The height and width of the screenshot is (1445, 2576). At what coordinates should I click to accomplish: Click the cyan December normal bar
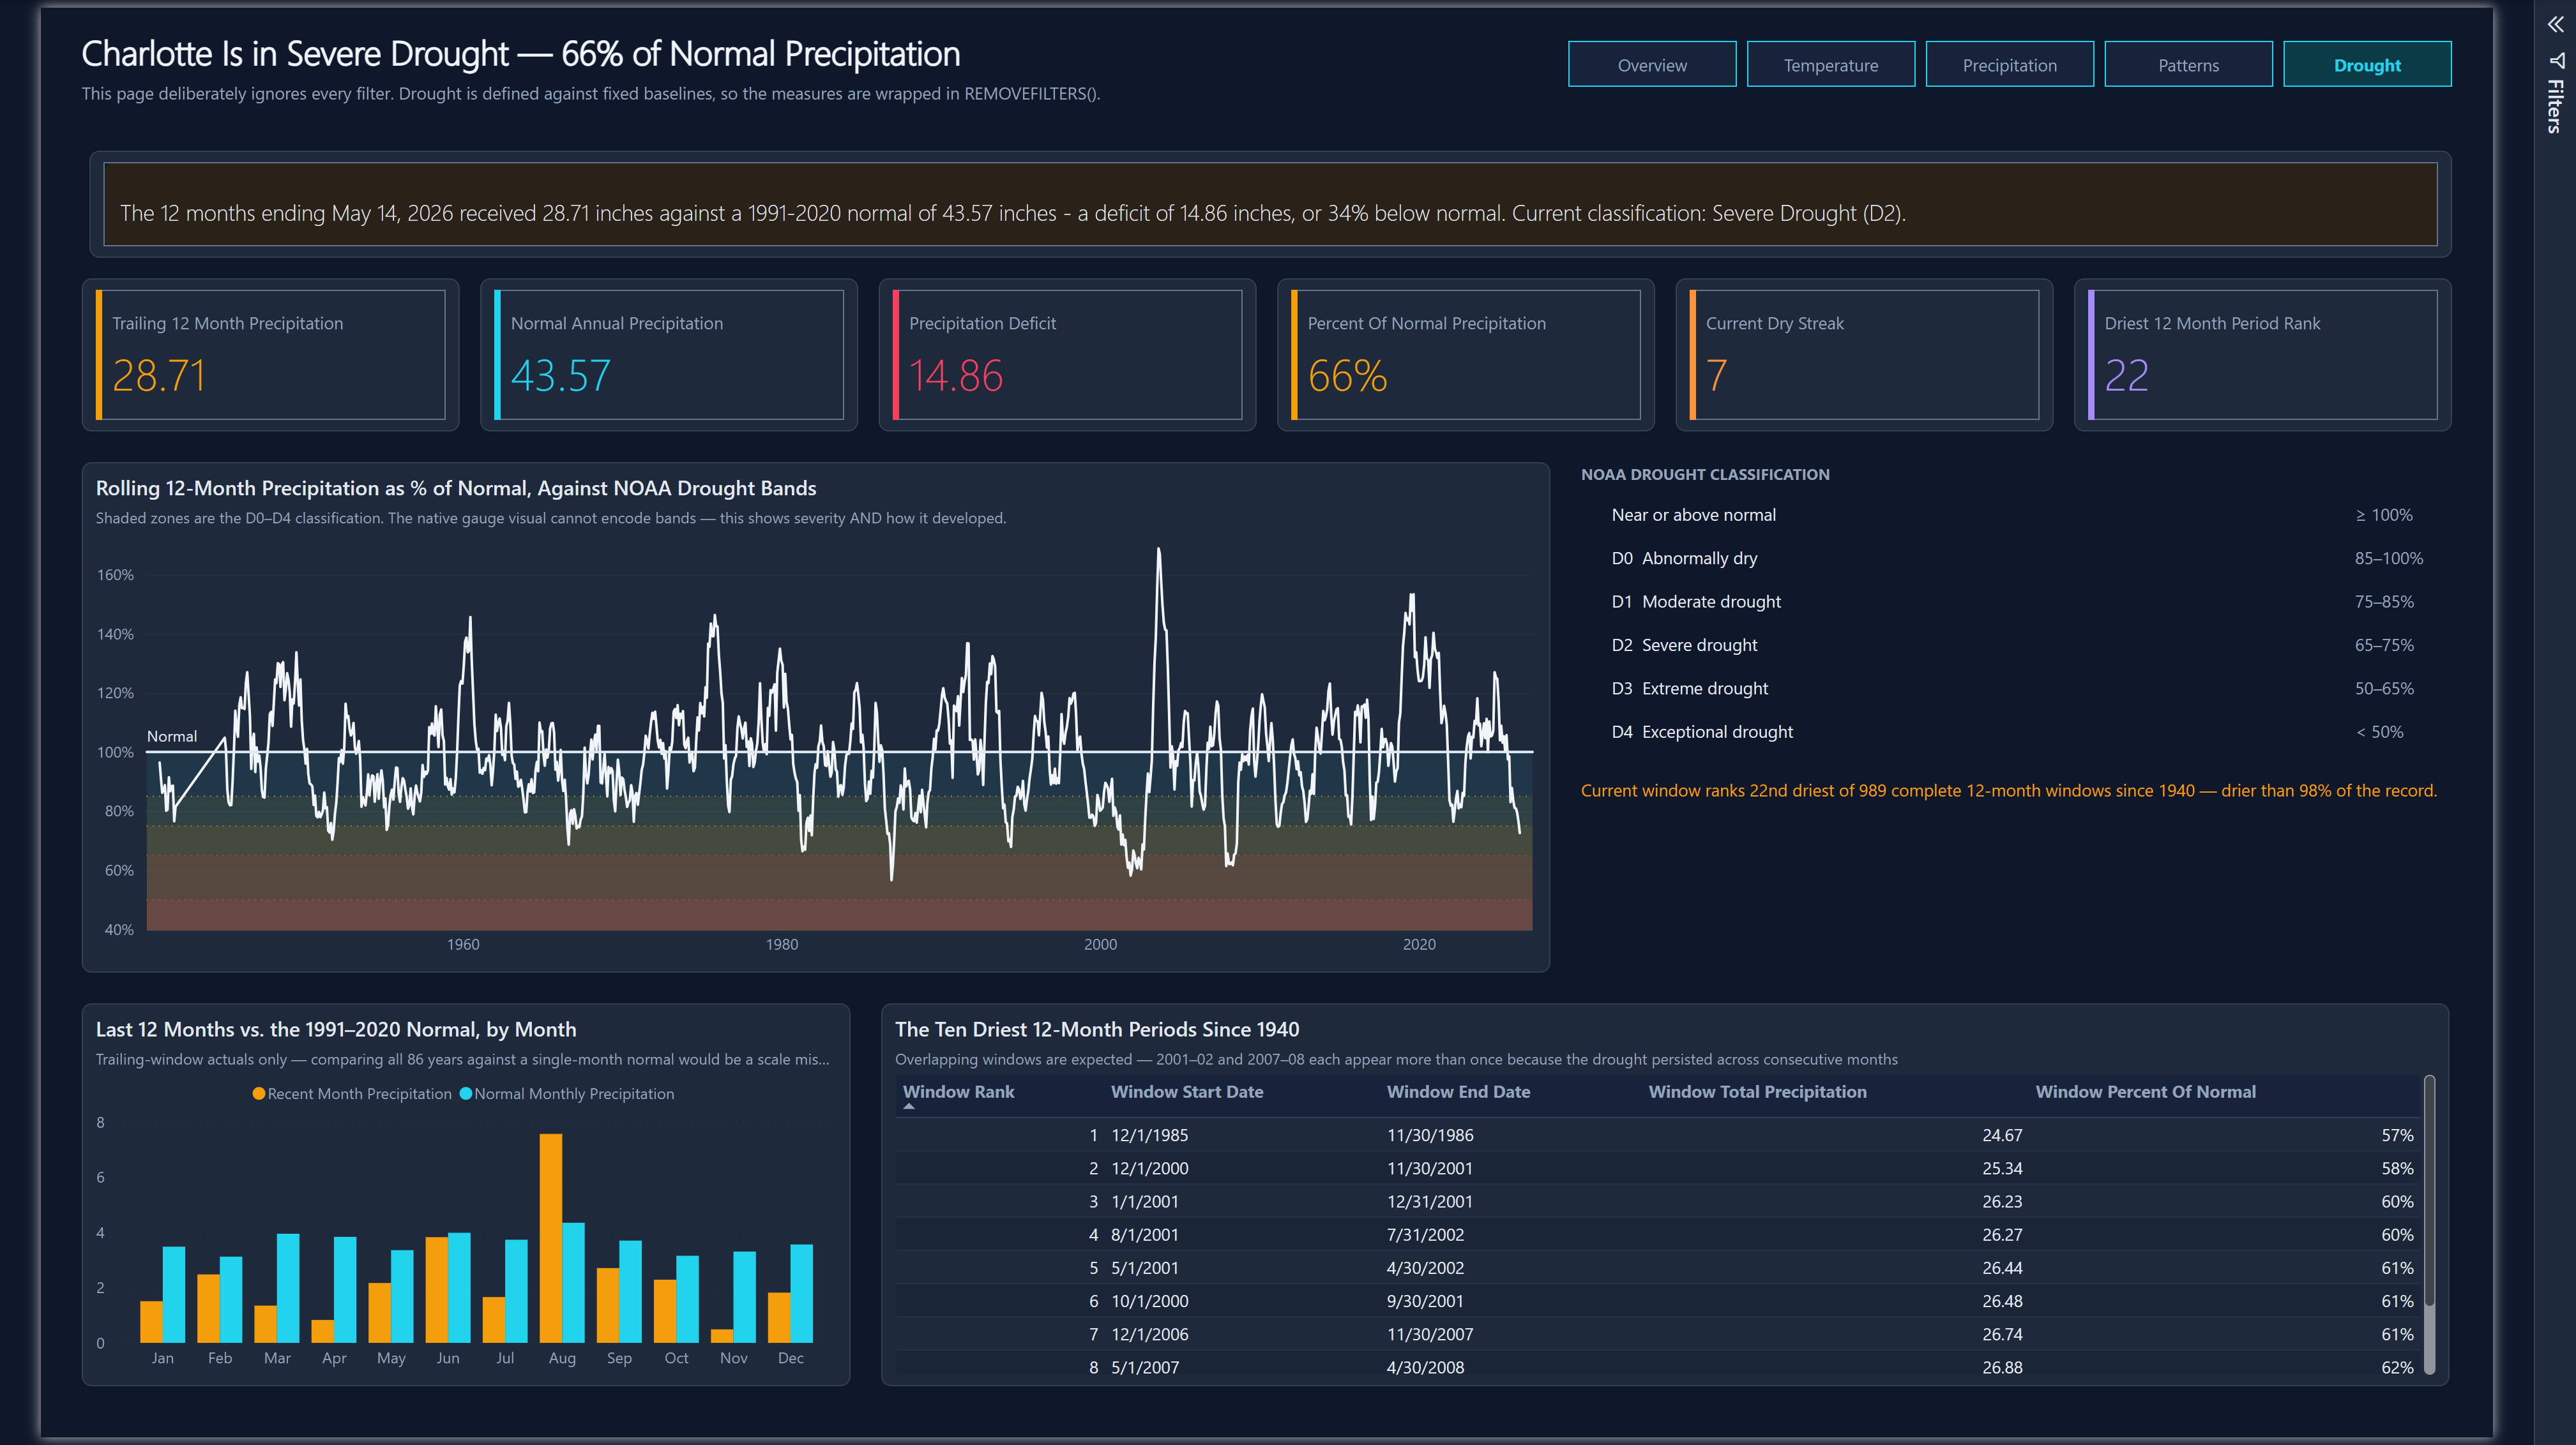(802, 1293)
